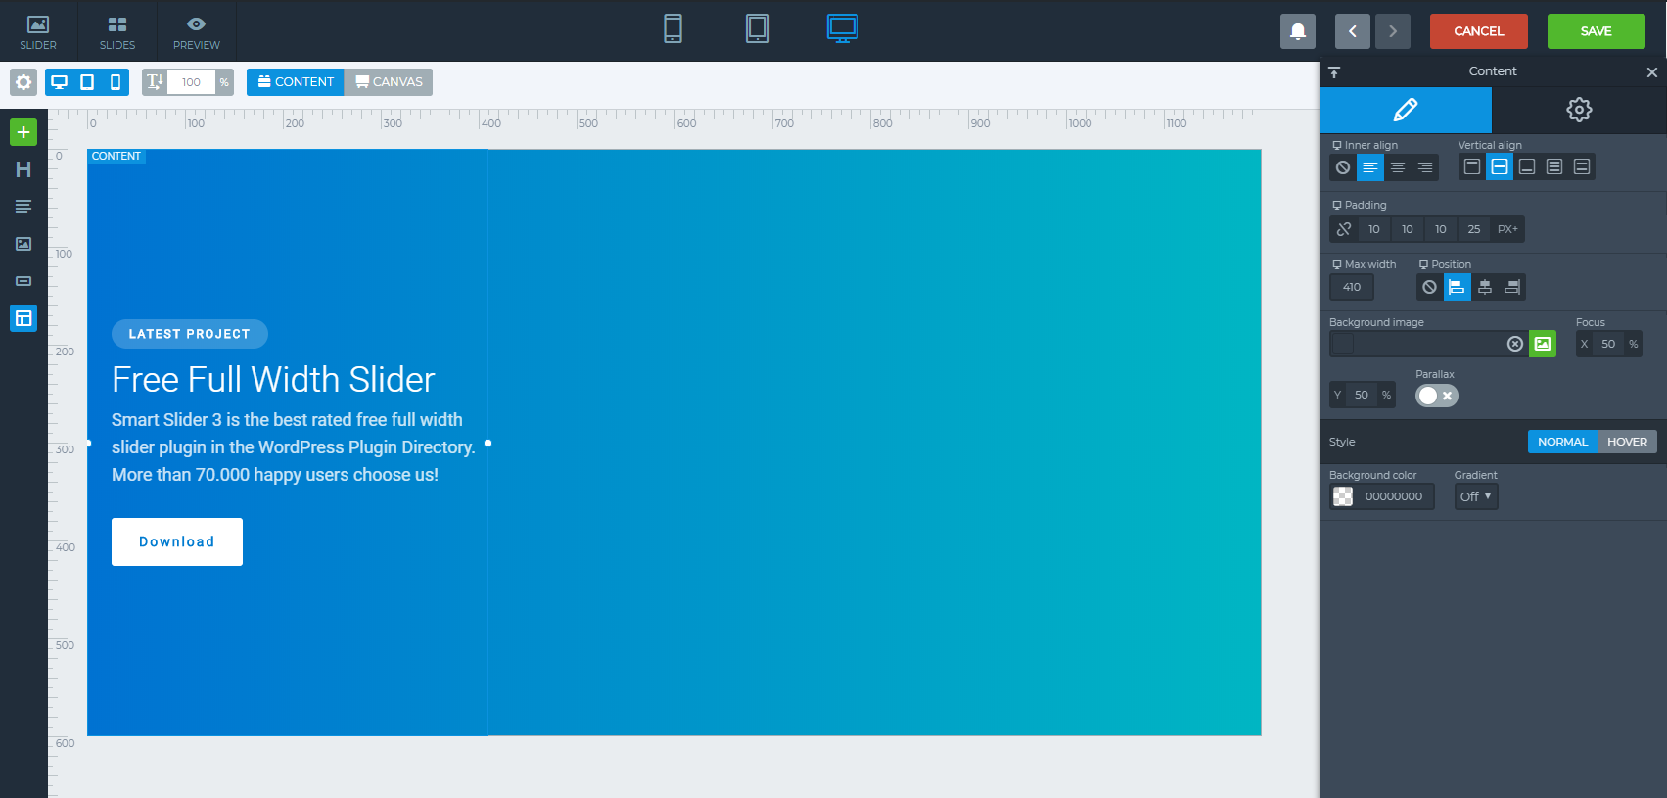Set Vertical align to bottom

pos(1527,166)
